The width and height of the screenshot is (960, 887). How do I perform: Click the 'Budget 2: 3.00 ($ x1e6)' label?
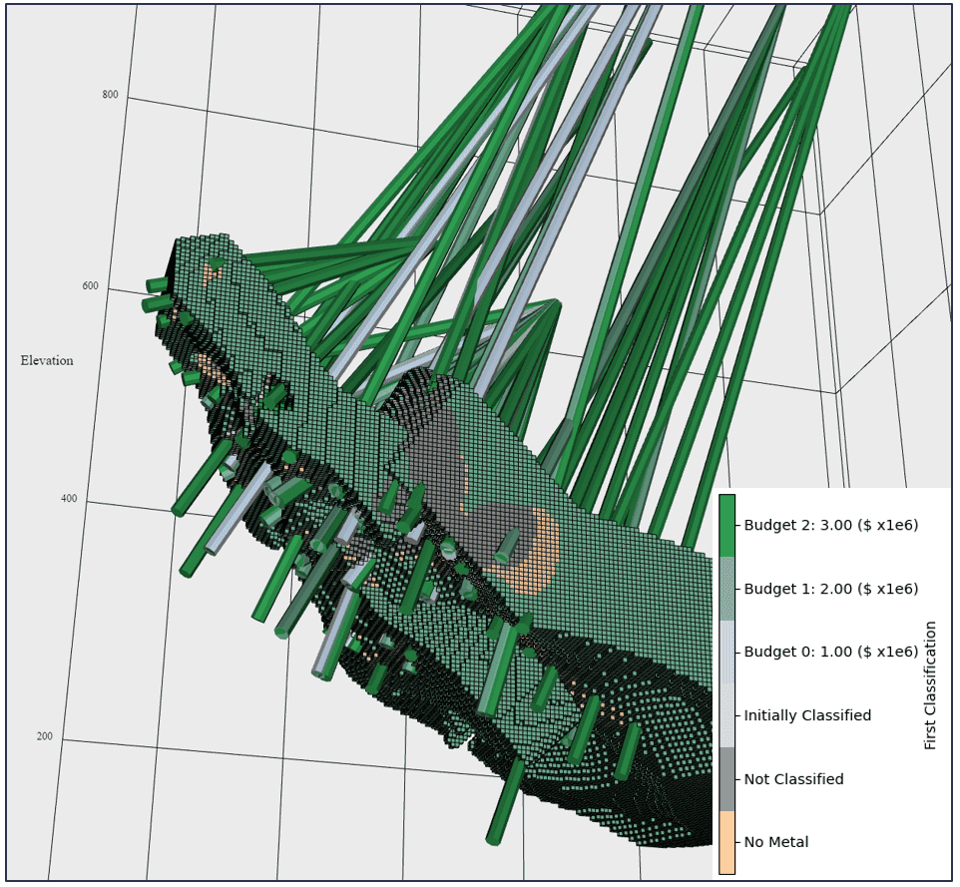tap(831, 525)
